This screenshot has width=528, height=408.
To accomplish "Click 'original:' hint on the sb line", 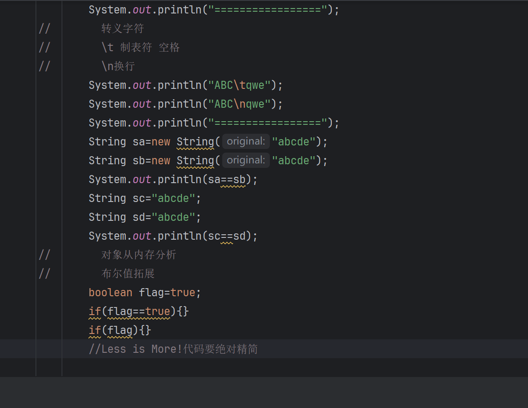I will (x=246, y=160).
